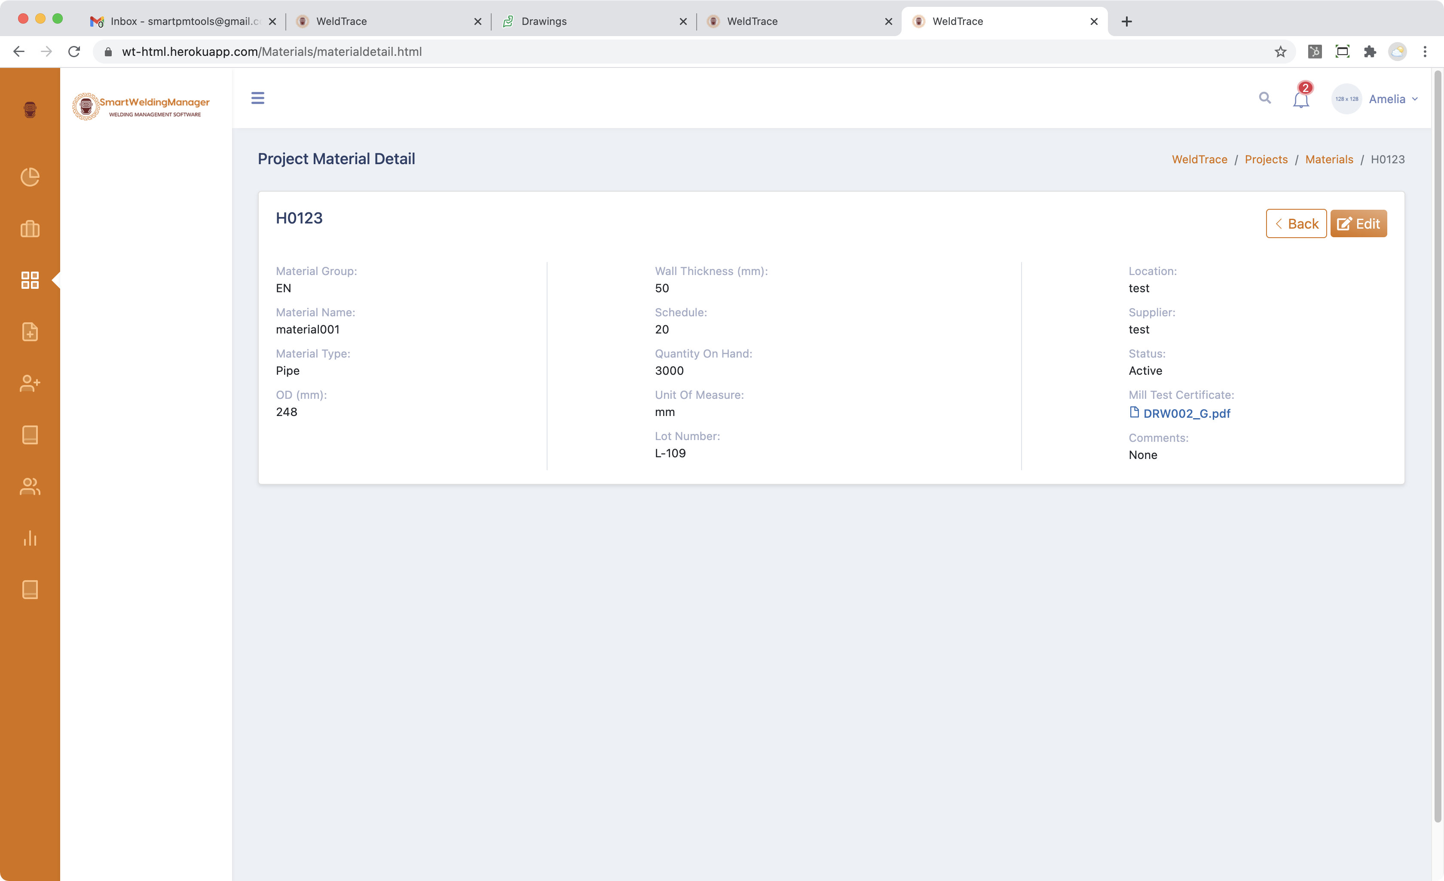This screenshot has width=1444, height=881.
Task: Open notifications bell with badge 2
Action: (1301, 97)
